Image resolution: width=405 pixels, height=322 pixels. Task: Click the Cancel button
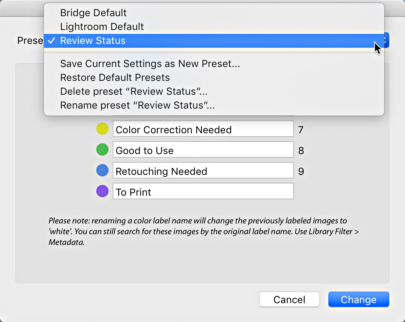tap(289, 299)
